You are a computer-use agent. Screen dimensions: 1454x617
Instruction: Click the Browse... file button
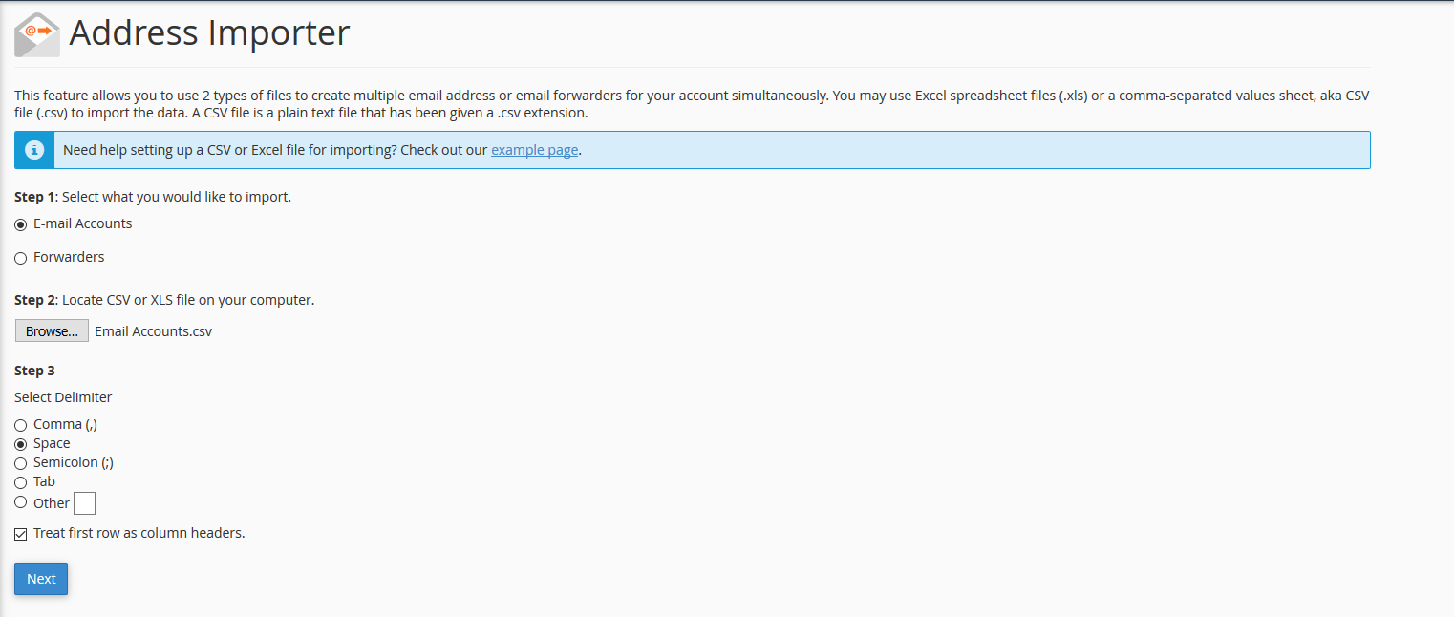tap(52, 331)
